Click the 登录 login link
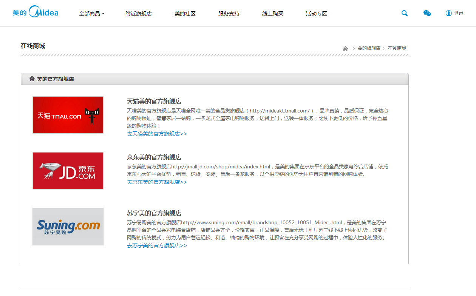This screenshot has width=476, height=296. (459, 13)
